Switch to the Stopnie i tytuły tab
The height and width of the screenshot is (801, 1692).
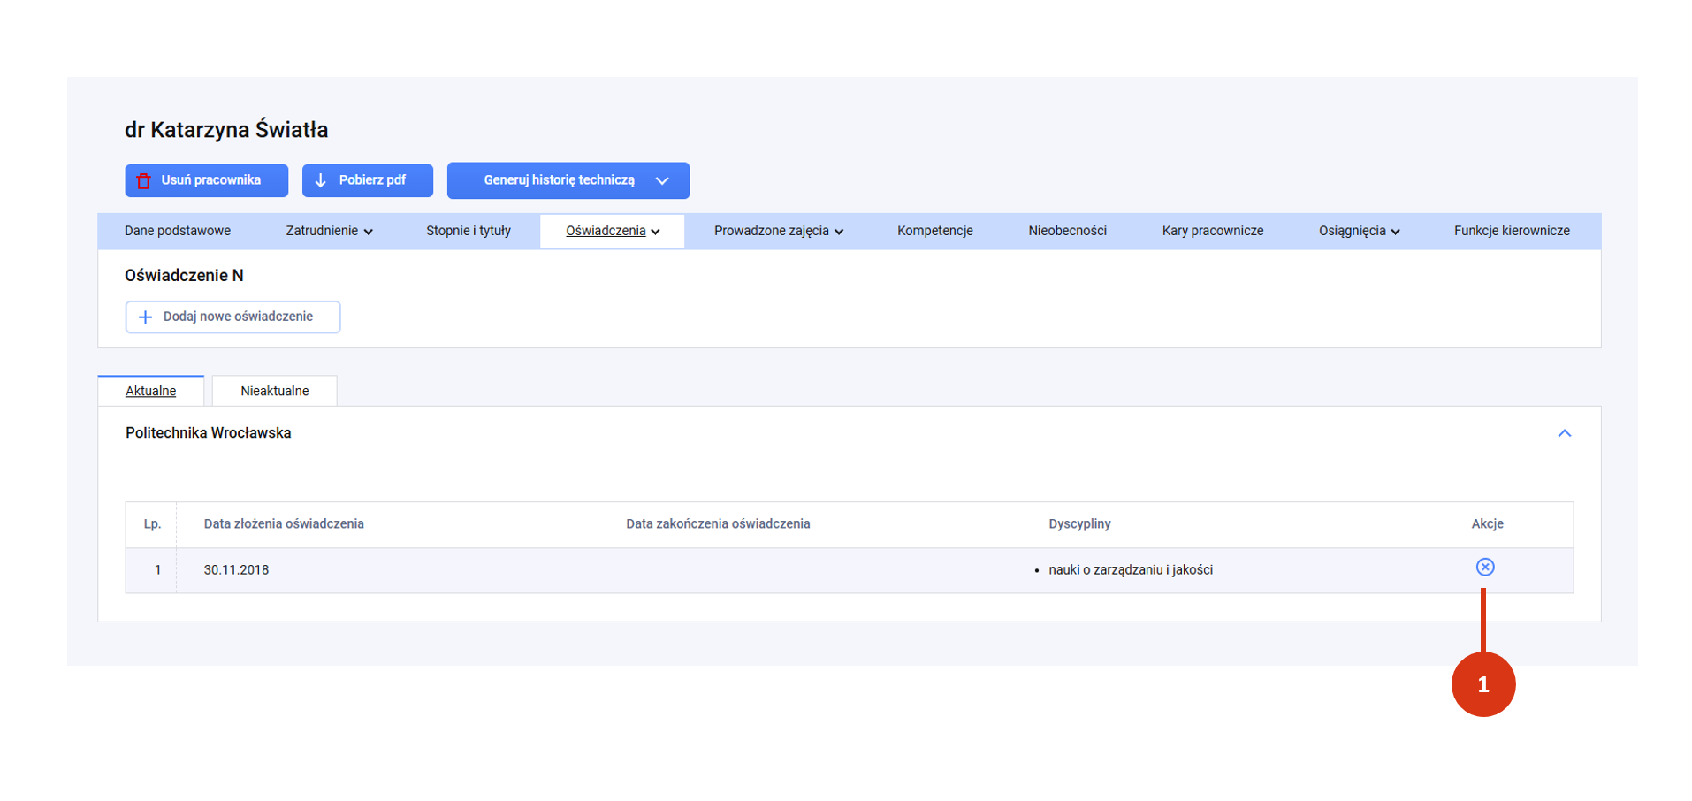469,231
